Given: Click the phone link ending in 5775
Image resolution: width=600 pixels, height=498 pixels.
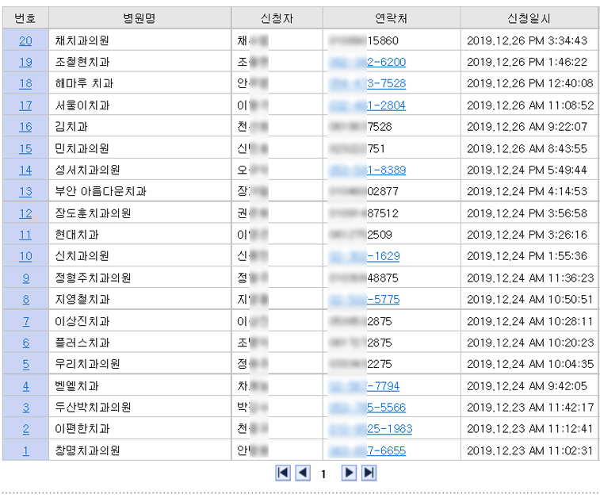Looking at the screenshot, I should pyautogui.click(x=365, y=299).
